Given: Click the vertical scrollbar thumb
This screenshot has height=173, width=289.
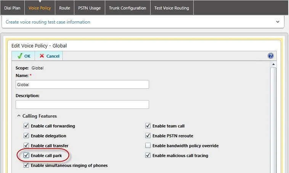Looking at the screenshot, I should tap(273, 120).
